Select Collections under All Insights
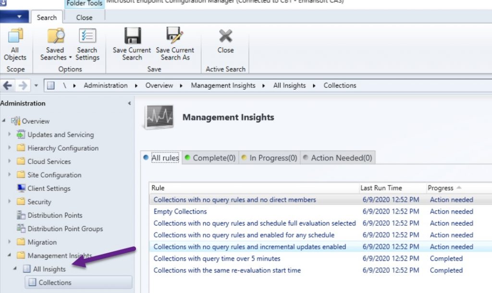This screenshot has width=492, height=293. pyautogui.click(x=55, y=282)
